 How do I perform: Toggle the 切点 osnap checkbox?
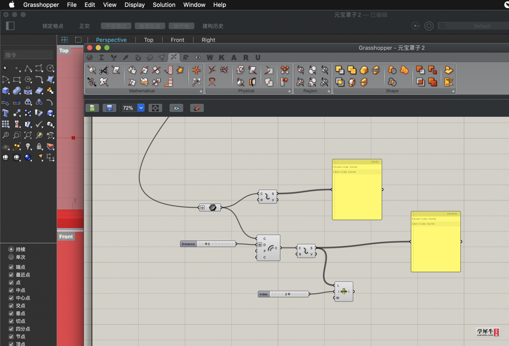pyautogui.click(x=11, y=321)
